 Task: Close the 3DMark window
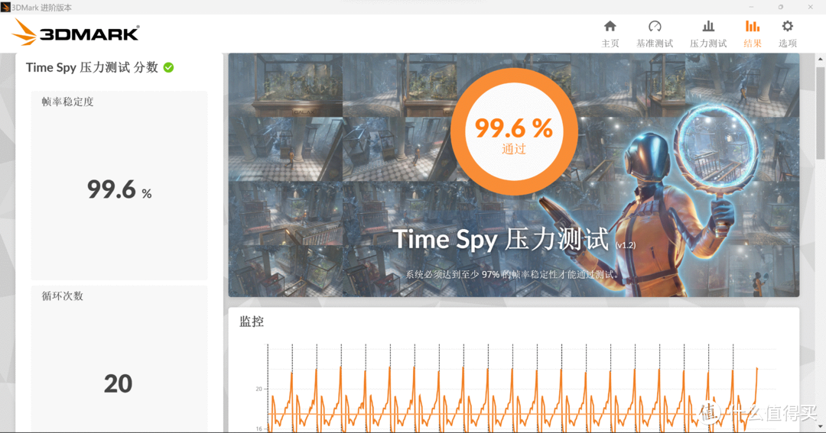(810, 7)
